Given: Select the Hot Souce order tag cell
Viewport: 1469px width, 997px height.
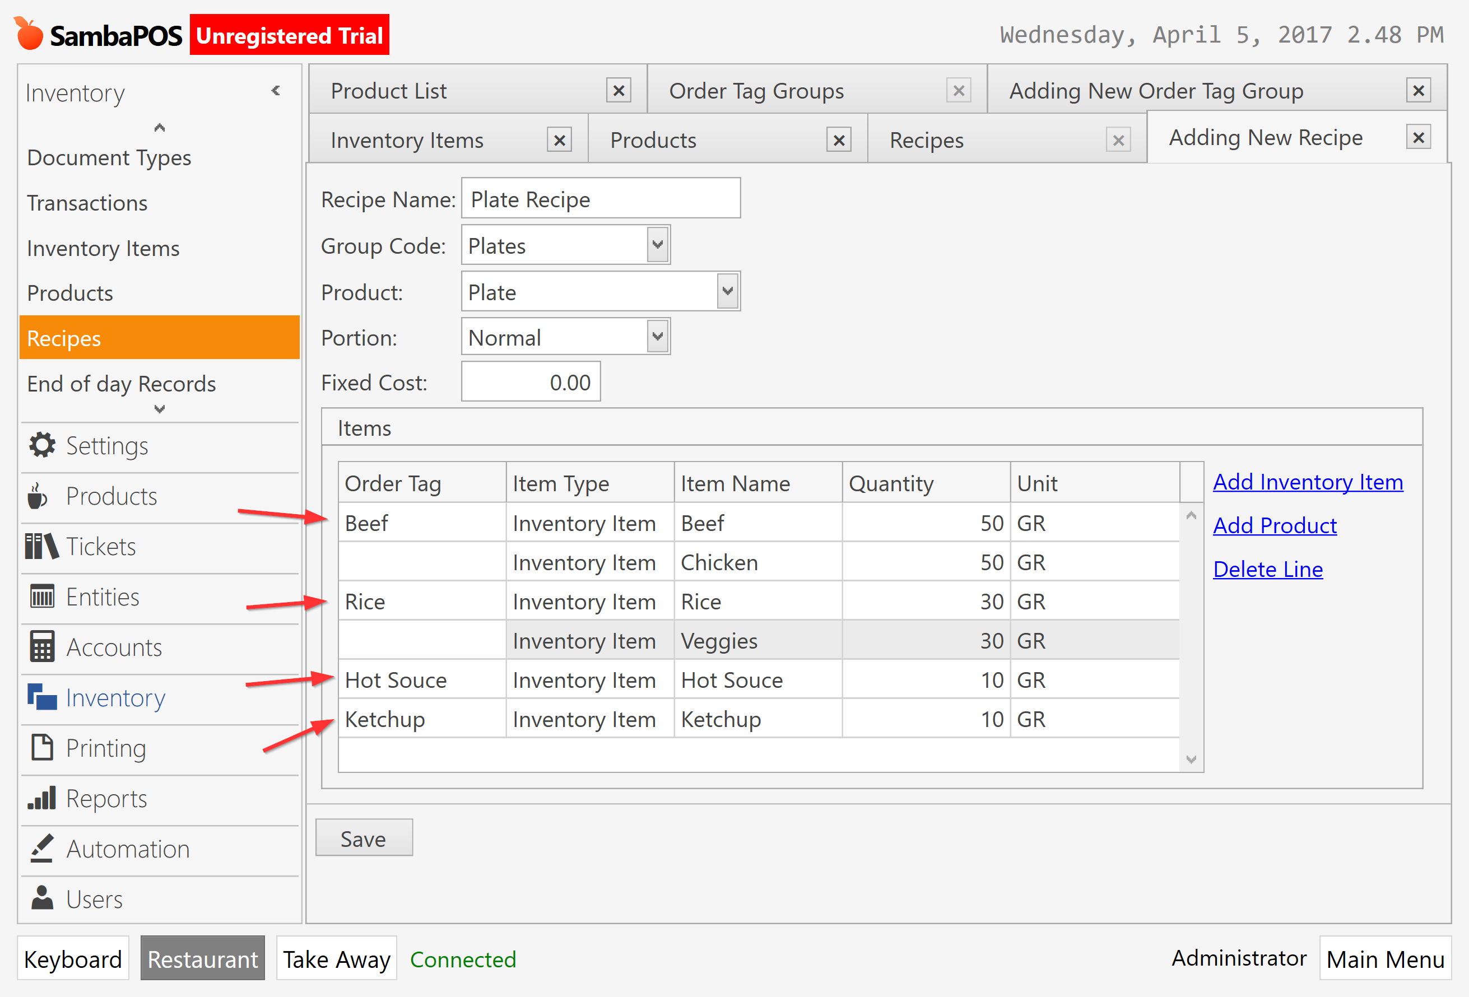Looking at the screenshot, I should coord(422,679).
